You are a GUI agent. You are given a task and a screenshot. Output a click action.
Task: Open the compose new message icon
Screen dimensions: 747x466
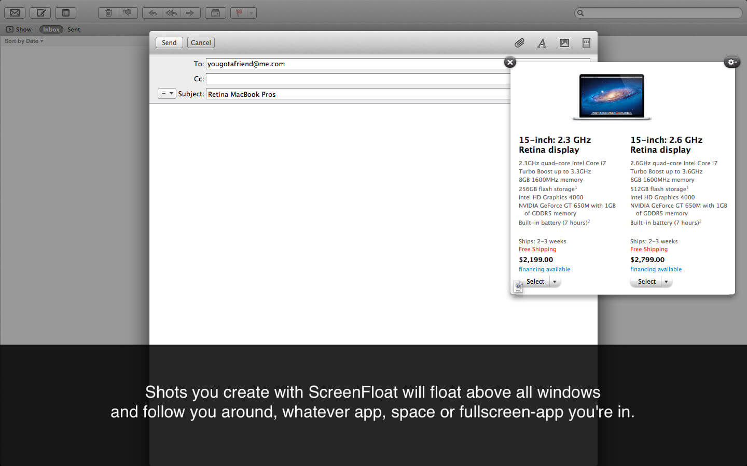[x=40, y=13]
